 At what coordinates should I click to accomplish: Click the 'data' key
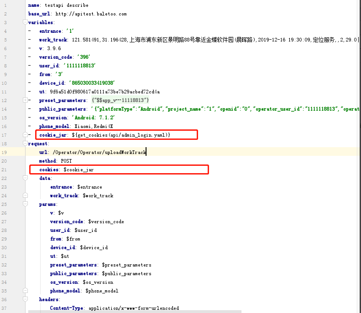click(x=45, y=178)
